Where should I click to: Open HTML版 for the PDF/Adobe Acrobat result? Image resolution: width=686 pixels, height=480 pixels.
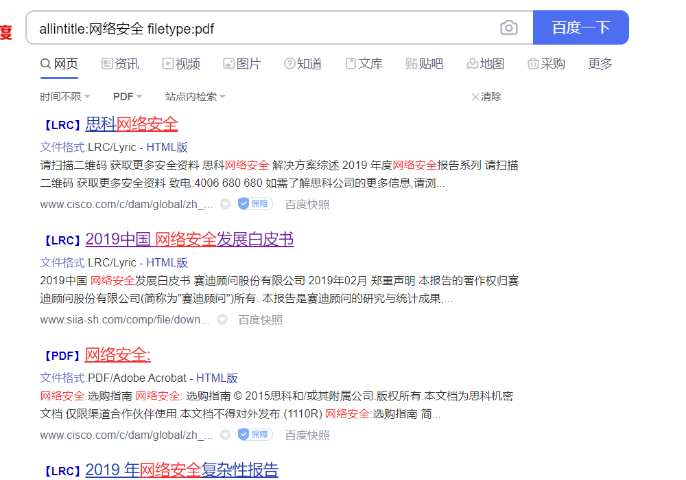[x=217, y=378]
